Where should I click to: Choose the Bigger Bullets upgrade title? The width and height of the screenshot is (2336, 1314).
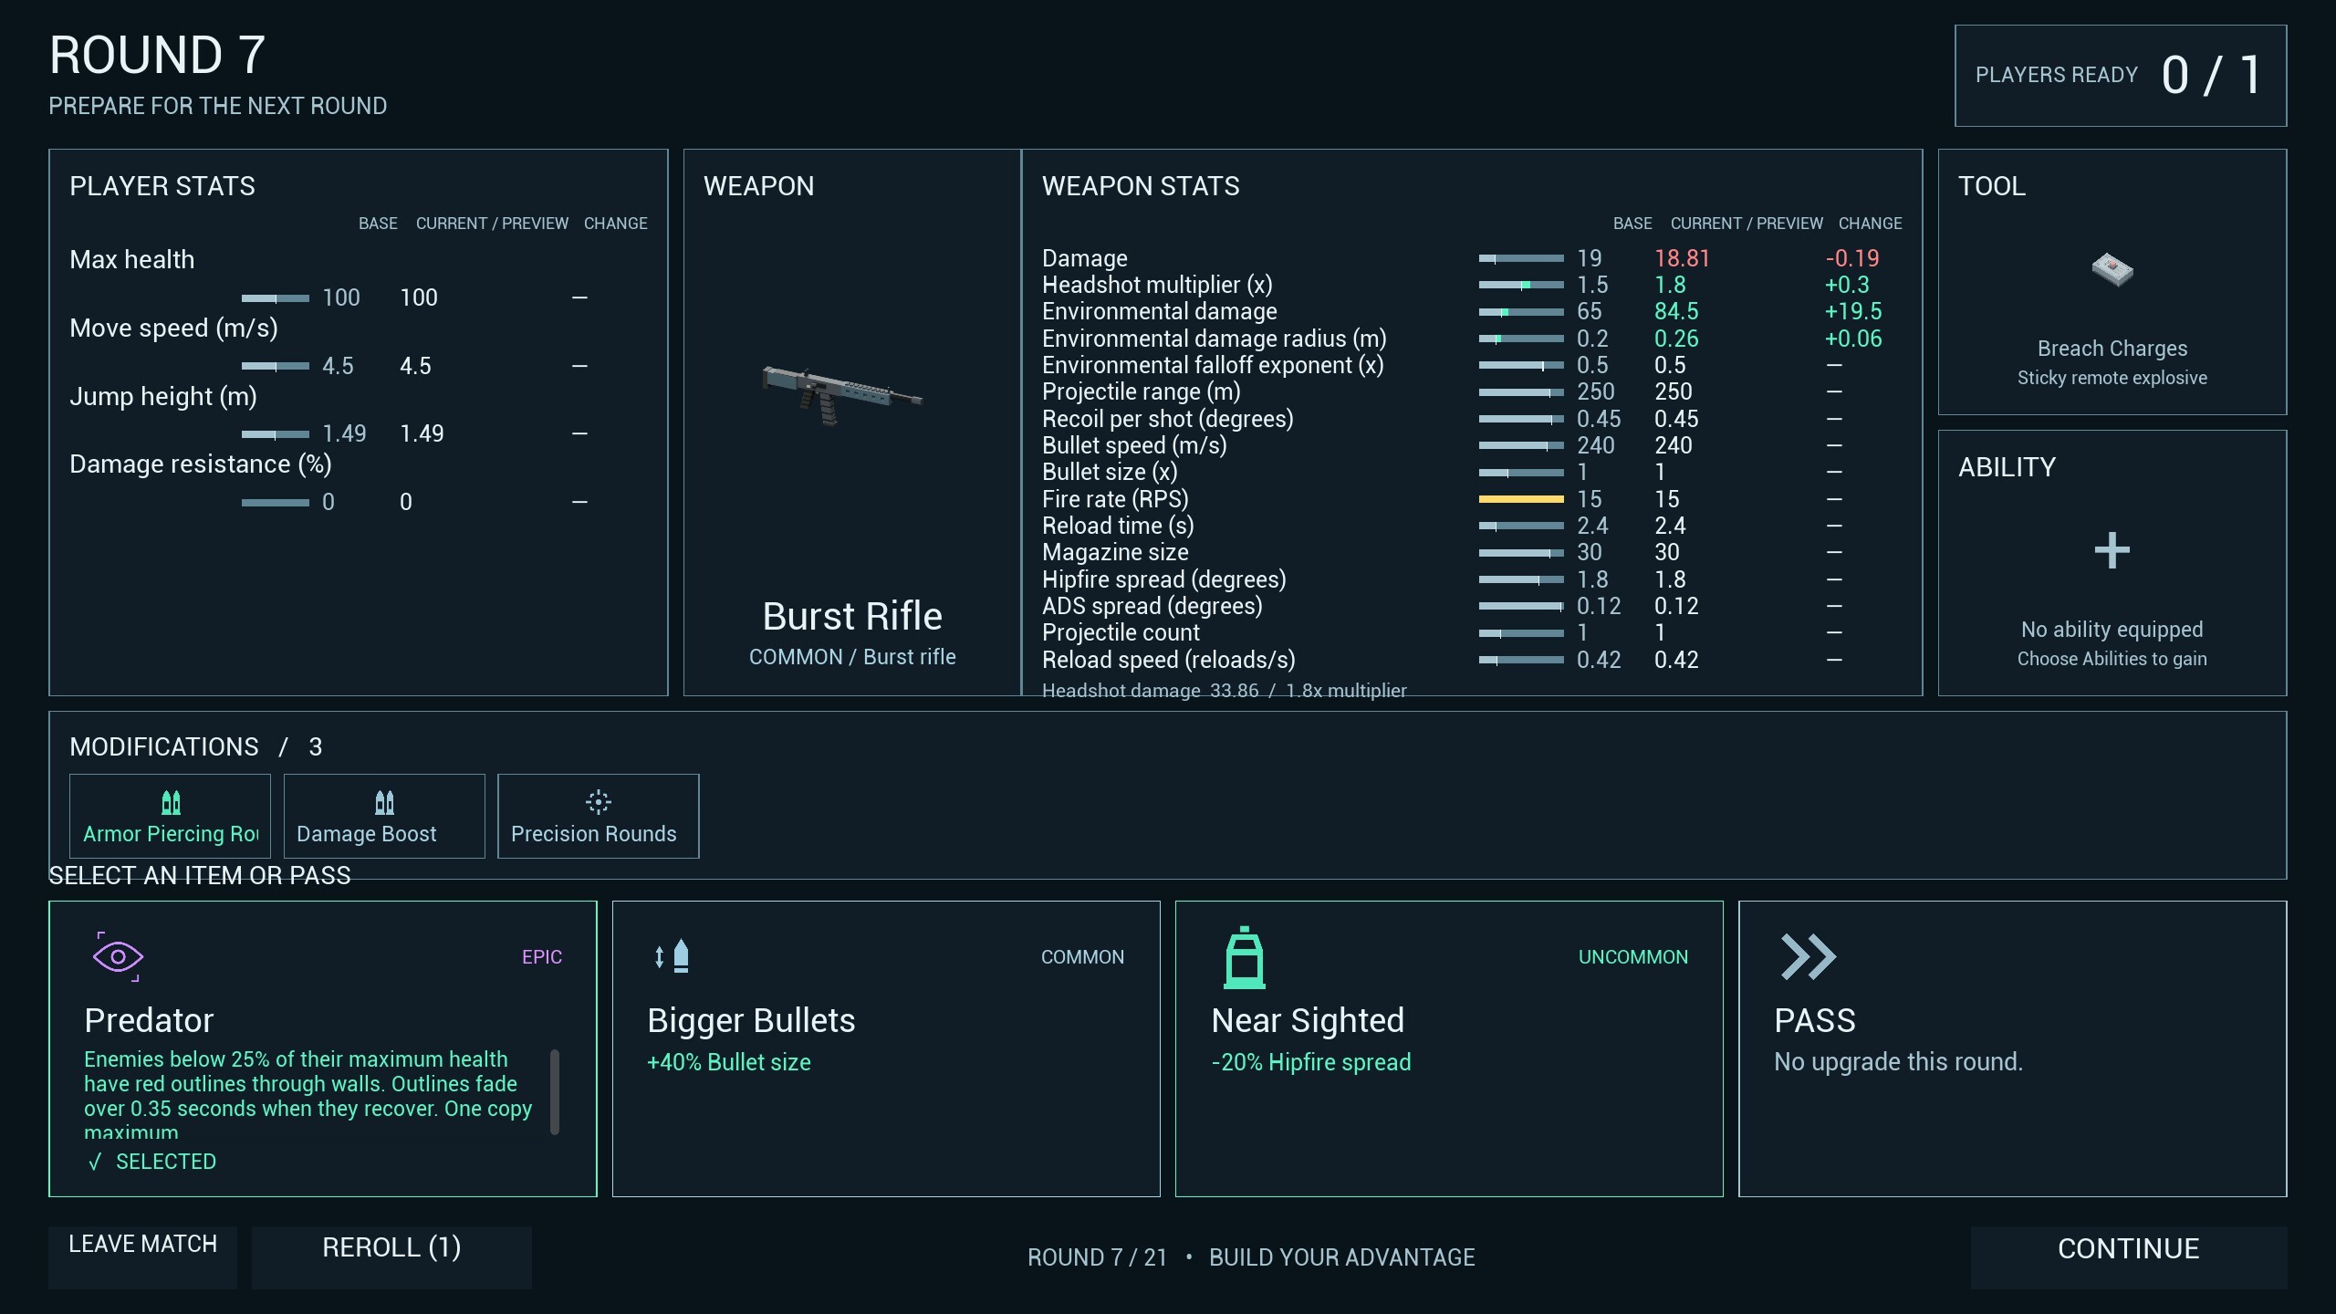pyautogui.click(x=751, y=1020)
